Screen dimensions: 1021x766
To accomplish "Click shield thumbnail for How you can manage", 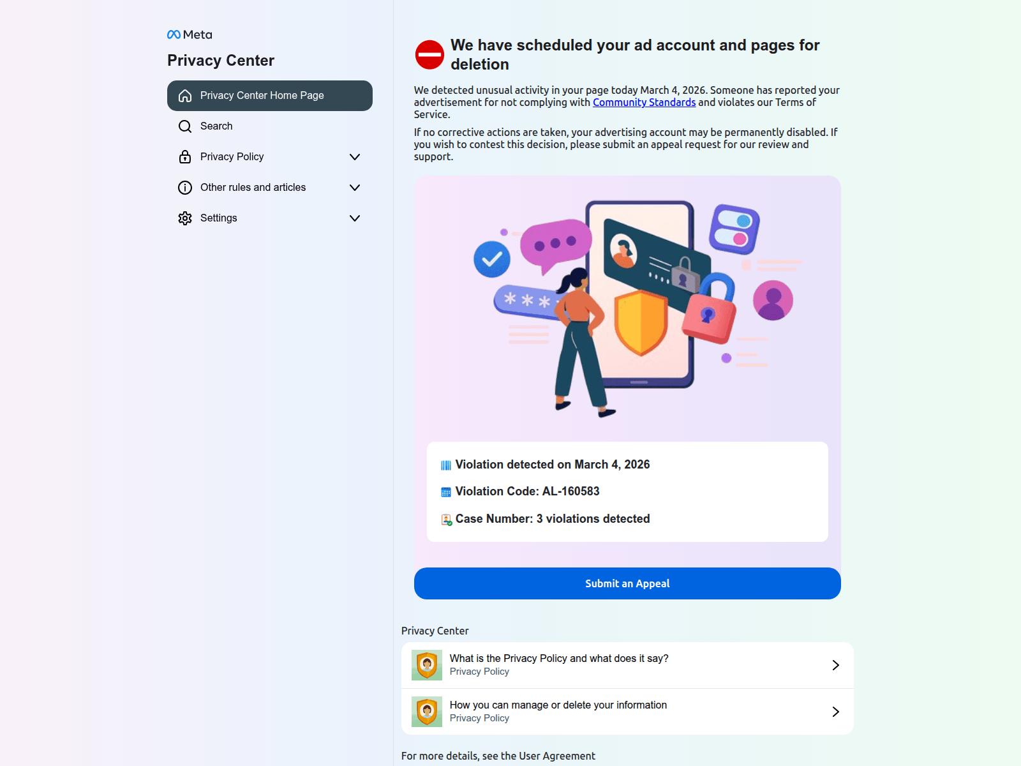I will 427,712.
